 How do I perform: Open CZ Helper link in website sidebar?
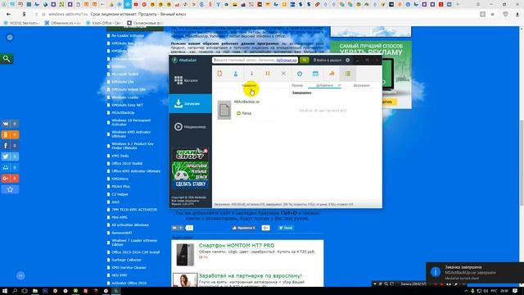coord(120,194)
